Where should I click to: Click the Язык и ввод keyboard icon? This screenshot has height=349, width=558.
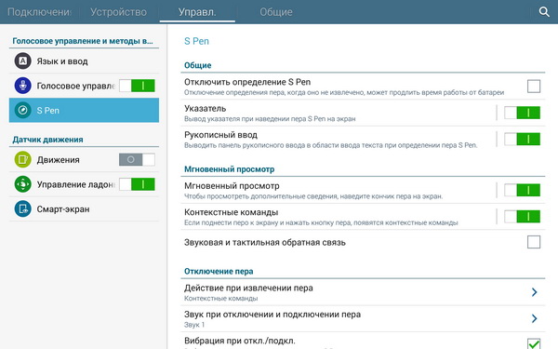click(22, 60)
